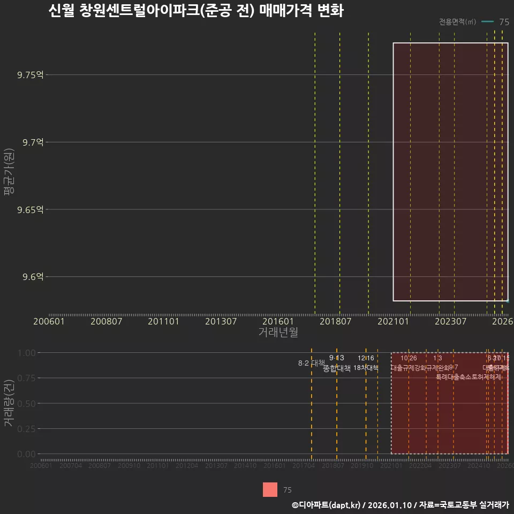Select the chart title 신월 창원센트럴아이파크

click(198, 9)
